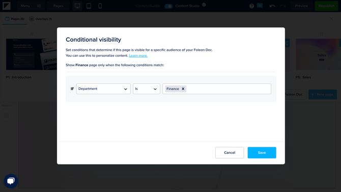Image resolution: width=341 pixels, height=192 pixels.
Task: Click drag handle above Sales page
Action: (322, 34)
